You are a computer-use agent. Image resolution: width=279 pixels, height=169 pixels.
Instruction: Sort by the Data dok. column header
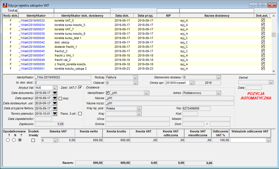[122, 16]
